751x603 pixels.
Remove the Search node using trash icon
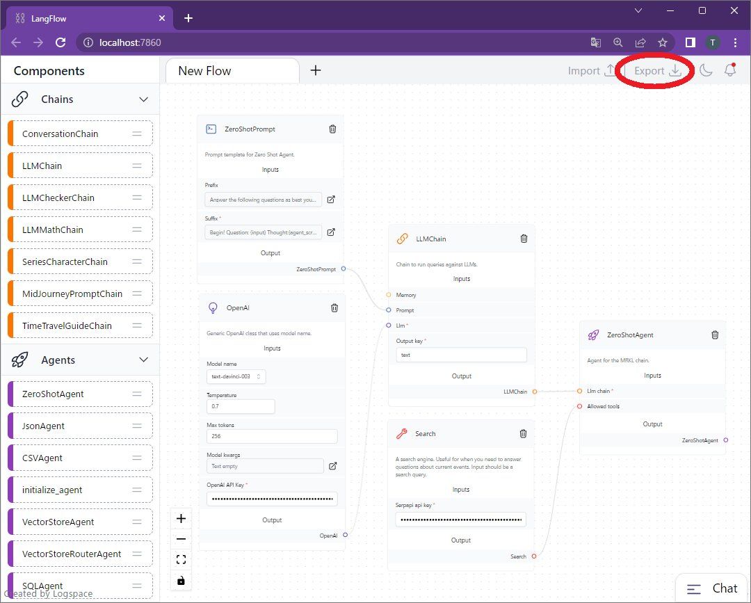click(x=523, y=433)
